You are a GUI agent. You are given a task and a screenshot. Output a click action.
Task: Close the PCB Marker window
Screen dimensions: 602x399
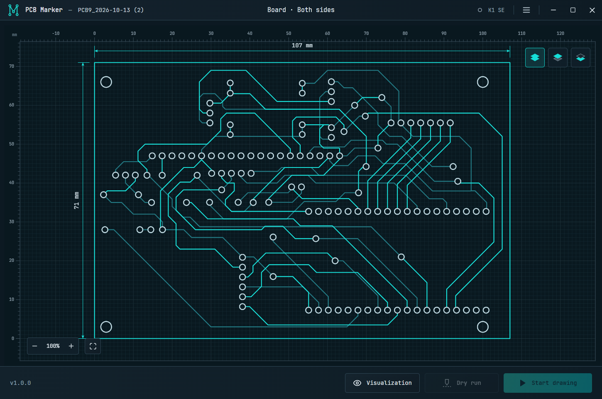(592, 10)
